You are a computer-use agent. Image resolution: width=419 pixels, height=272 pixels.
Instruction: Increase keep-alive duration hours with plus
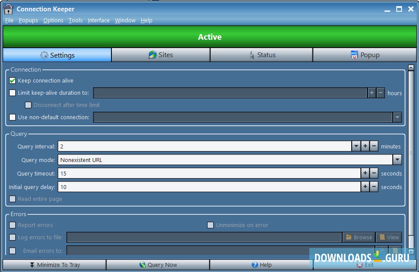(x=372, y=93)
